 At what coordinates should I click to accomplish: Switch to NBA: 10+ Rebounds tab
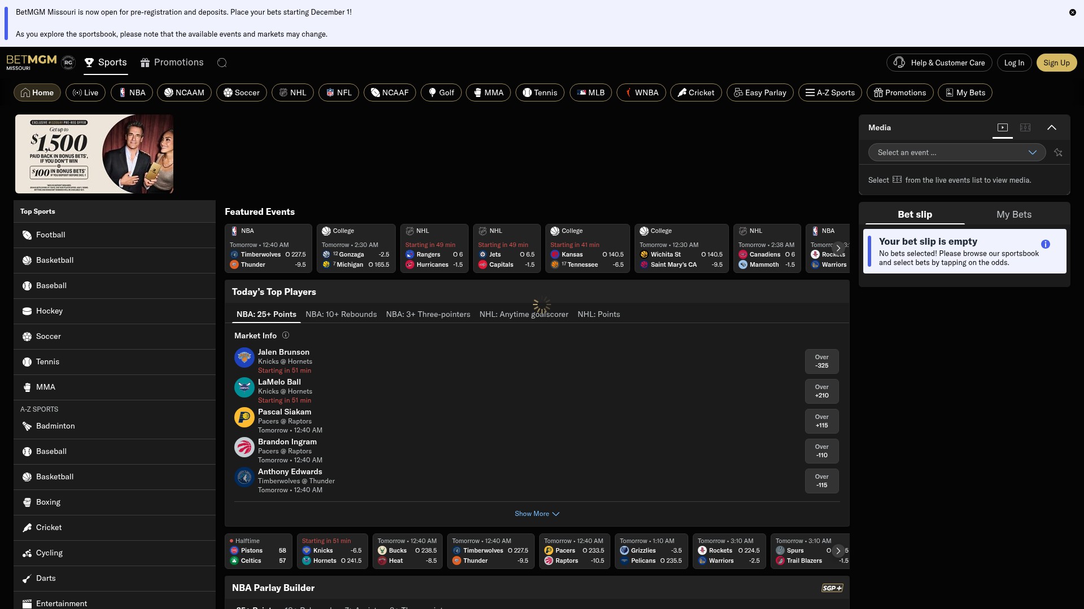pos(341,315)
